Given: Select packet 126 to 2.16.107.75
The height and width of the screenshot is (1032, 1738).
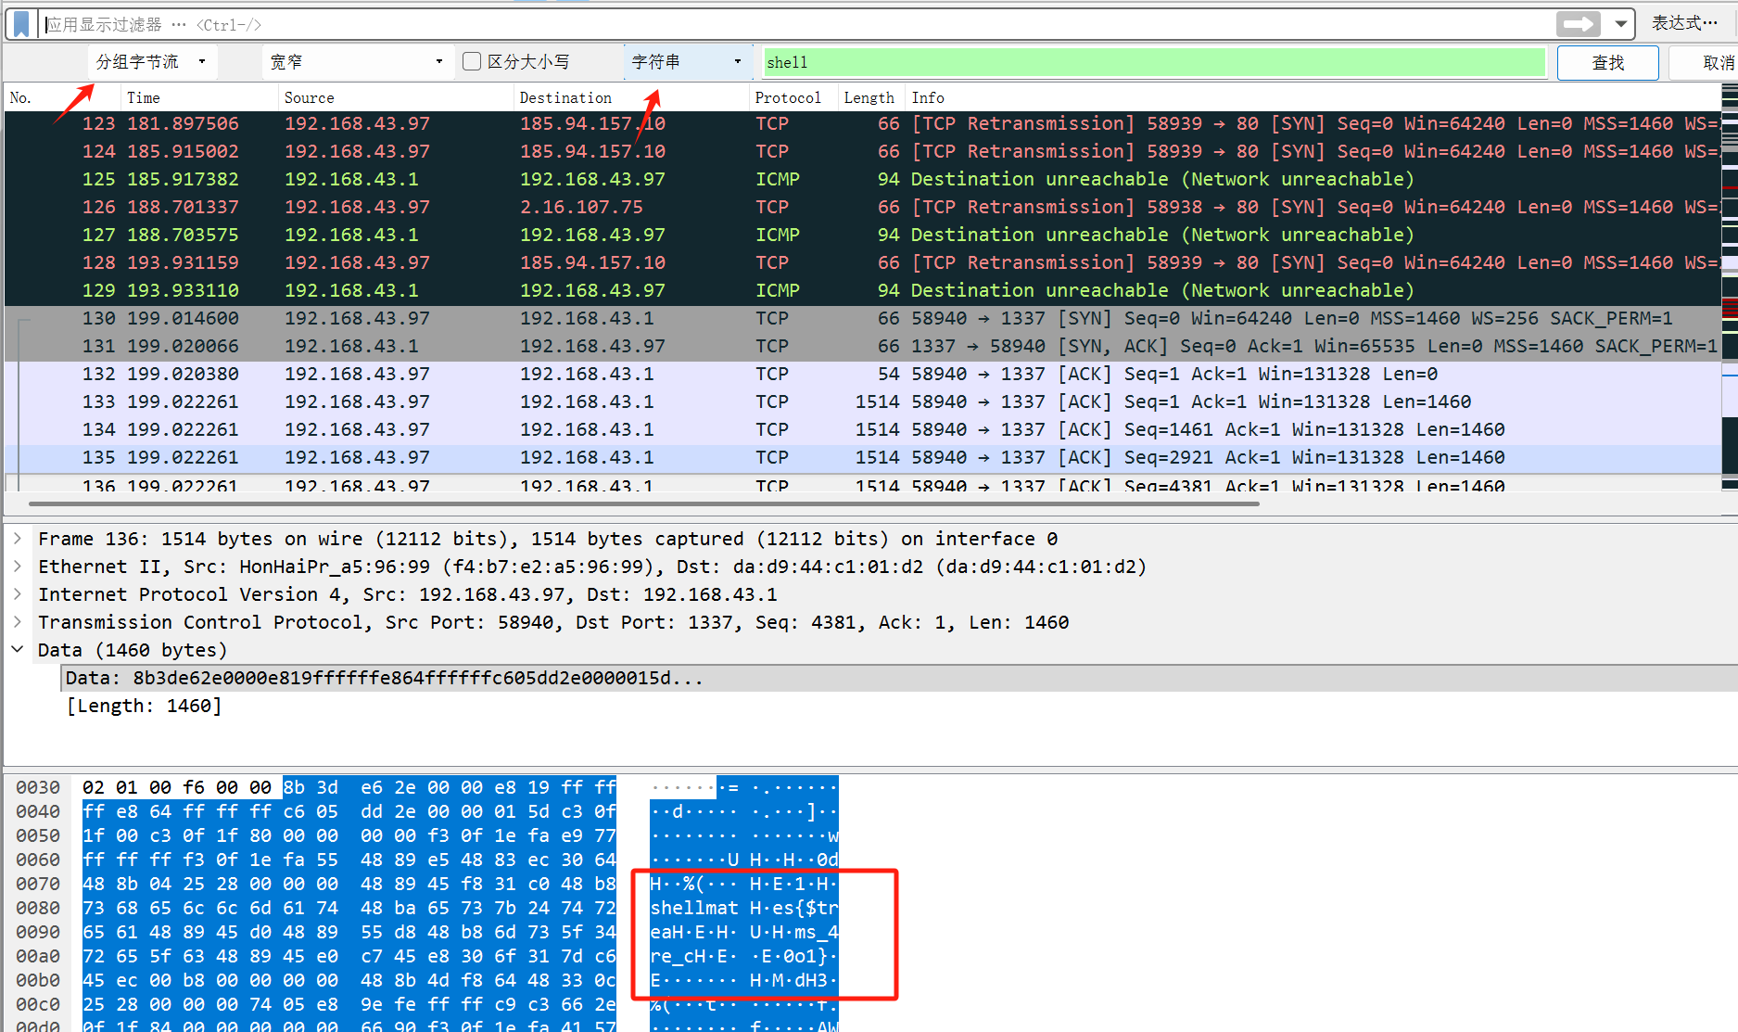Looking at the screenshot, I should point(862,207).
